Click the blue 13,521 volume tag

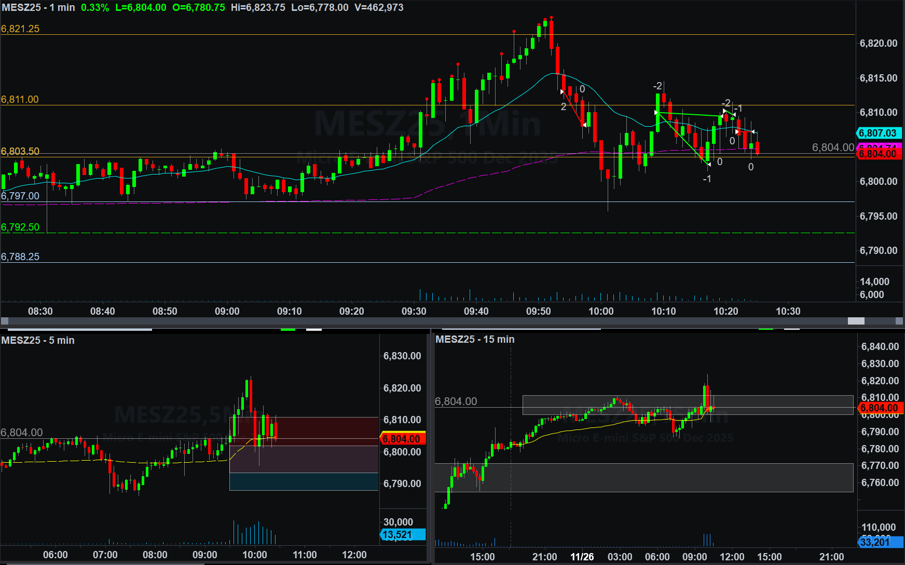(x=402, y=535)
